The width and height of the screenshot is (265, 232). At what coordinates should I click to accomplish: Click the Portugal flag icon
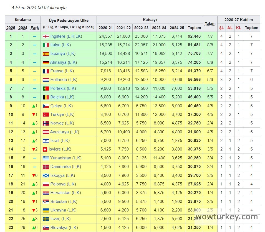click(46, 88)
